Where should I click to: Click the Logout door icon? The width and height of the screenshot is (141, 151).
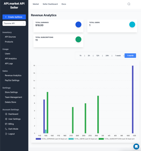6,134
